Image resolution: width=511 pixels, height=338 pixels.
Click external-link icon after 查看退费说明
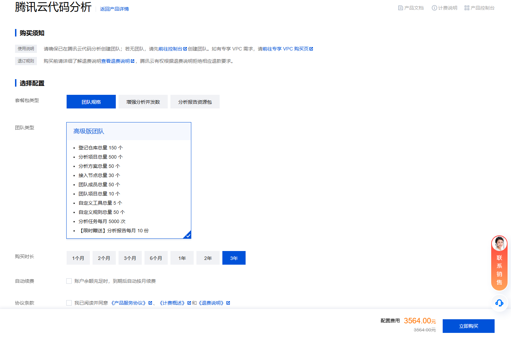pos(133,61)
